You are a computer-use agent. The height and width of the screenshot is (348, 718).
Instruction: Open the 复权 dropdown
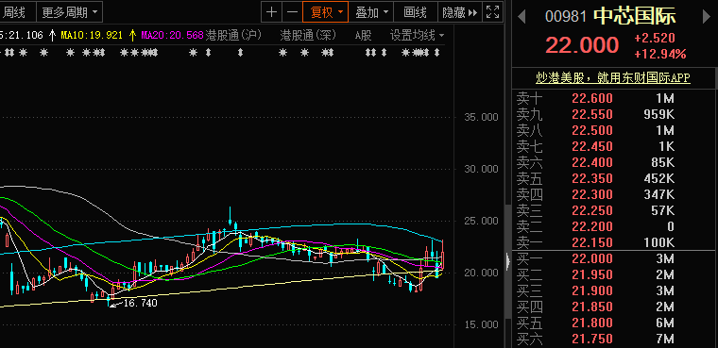coord(326,12)
